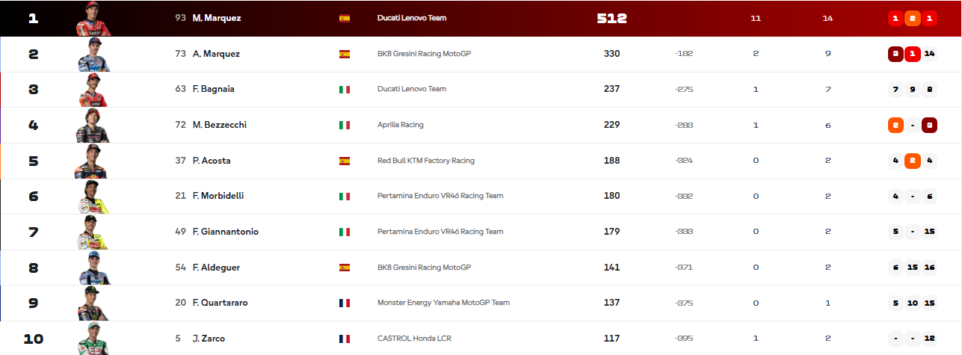
Task: Open the Aprilia Racing team link
Action: pos(401,125)
